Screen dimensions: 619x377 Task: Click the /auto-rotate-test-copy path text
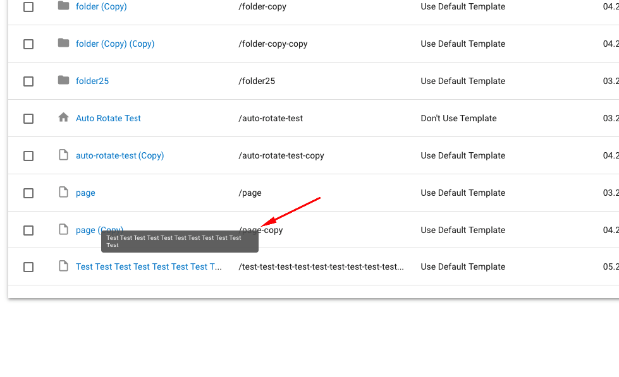point(281,156)
